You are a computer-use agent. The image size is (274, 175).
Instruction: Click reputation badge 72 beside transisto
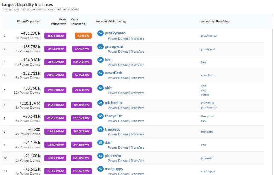click(100, 129)
